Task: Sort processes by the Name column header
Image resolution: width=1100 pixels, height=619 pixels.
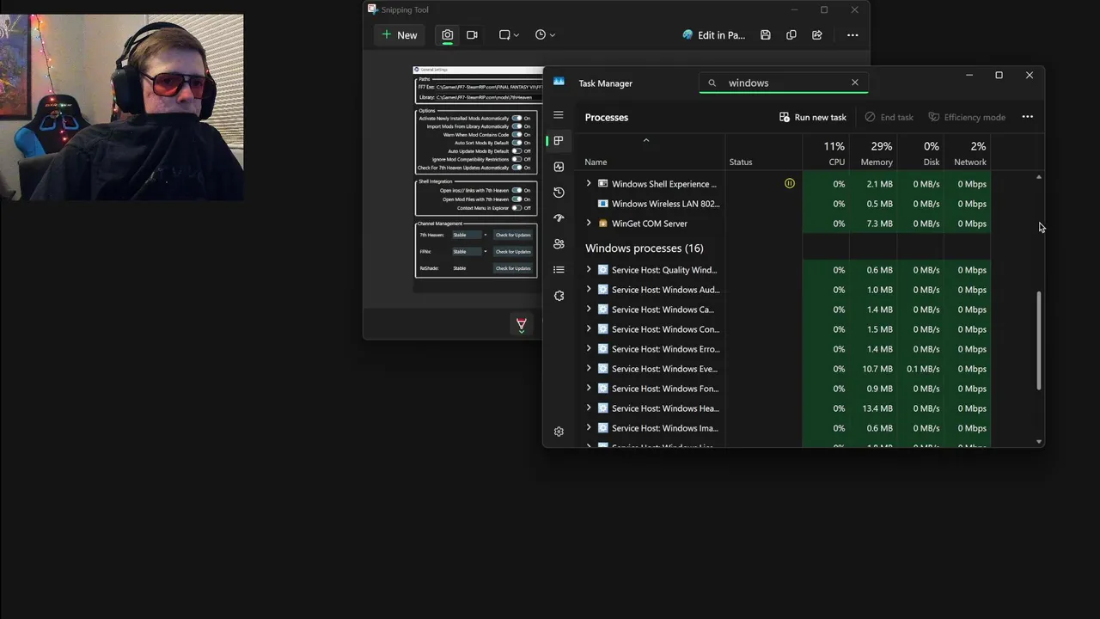Action: pyautogui.click(x=596, y=162)
